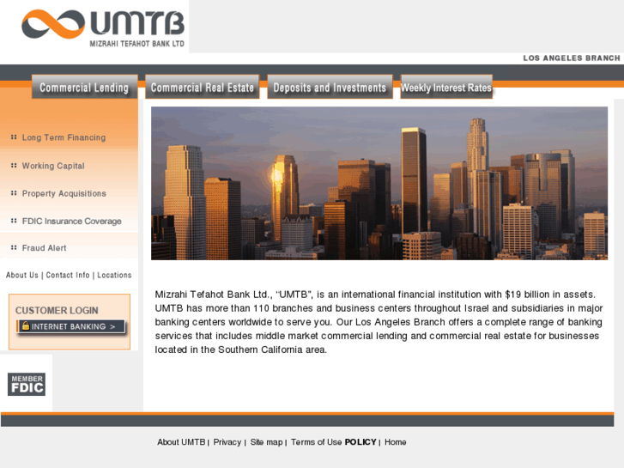Viewport: 624px width, 468px height.
Task: Open the Commercial Real Estate tab
Action: (x=203, y=87)
